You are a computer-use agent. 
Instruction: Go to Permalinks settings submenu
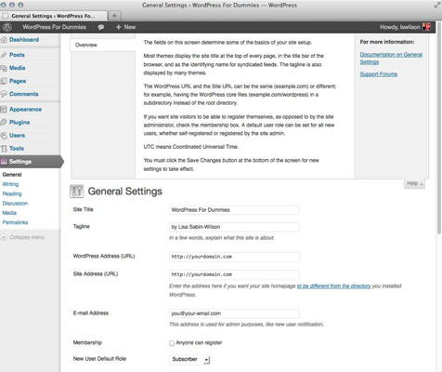[x=15, y=222]
